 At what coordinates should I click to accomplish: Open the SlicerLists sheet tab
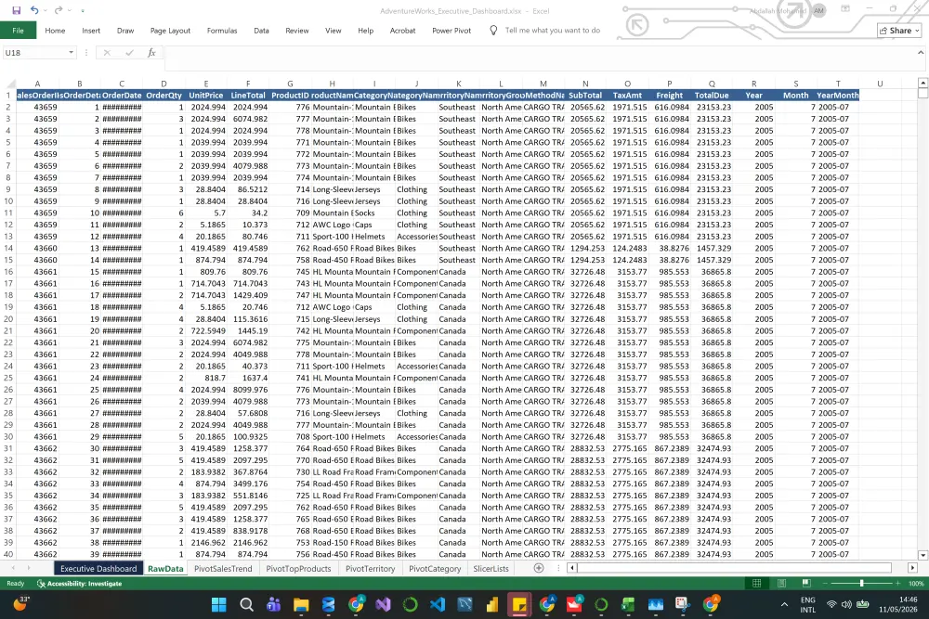491,569
